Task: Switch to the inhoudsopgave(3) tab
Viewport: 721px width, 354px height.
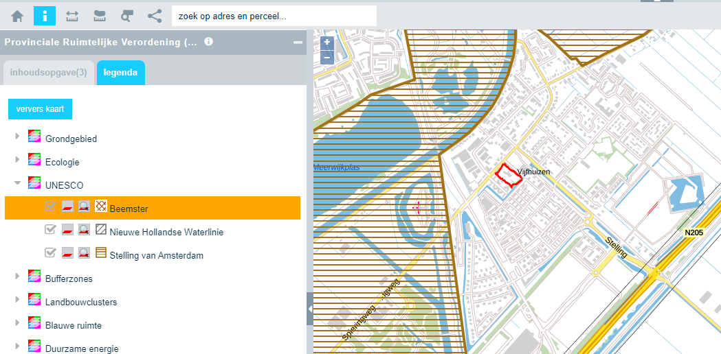Action: tap(48, 72)
